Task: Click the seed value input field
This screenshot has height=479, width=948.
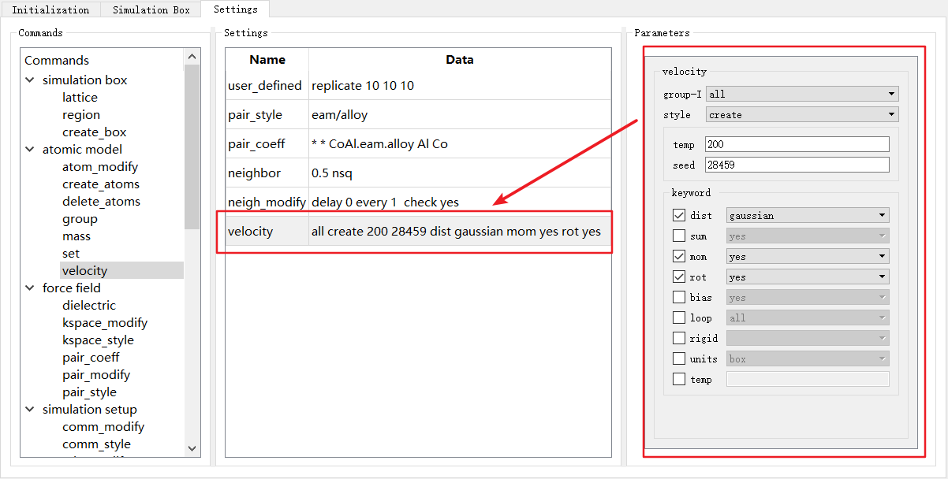Action: pyautogui.click(x=797, y=165)
